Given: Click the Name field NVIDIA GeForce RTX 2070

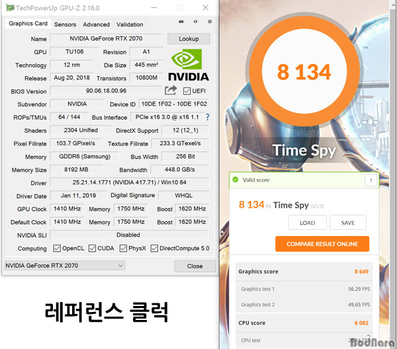Looking at the screenshot, I should tap(106, 38).
